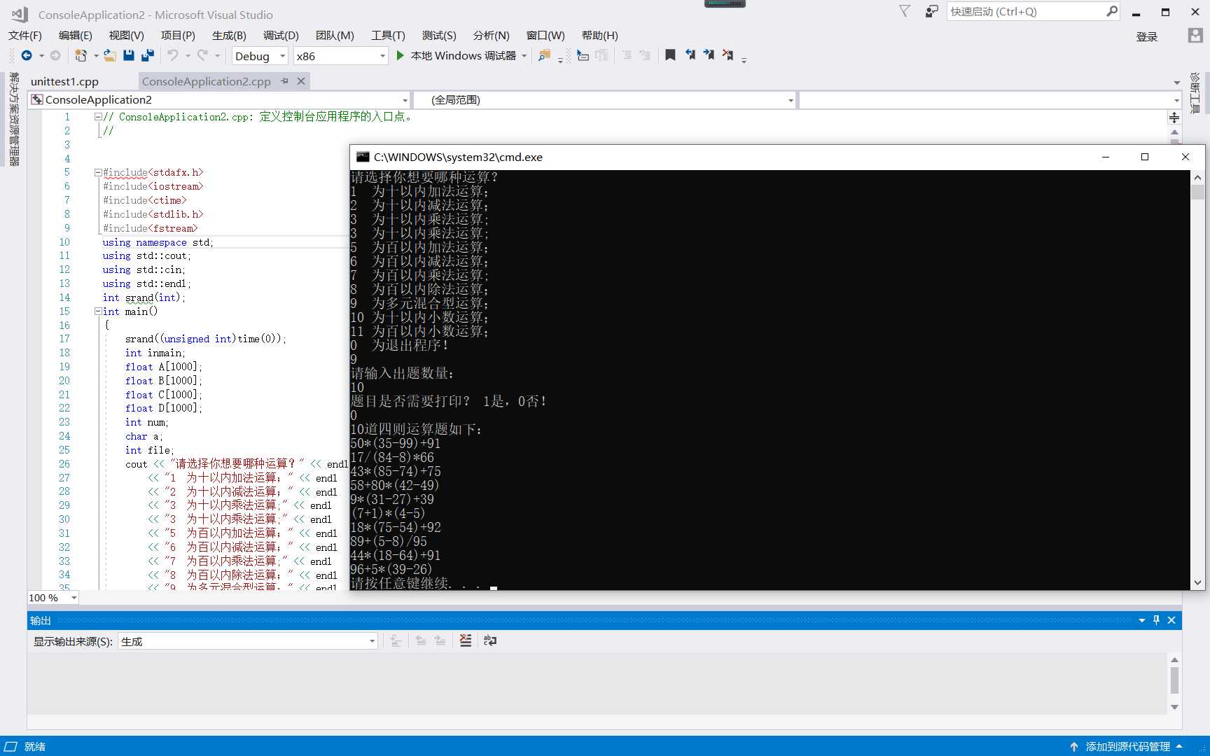
Task: Toggle auto-hide pin on Output panel
Action: 1156,620
